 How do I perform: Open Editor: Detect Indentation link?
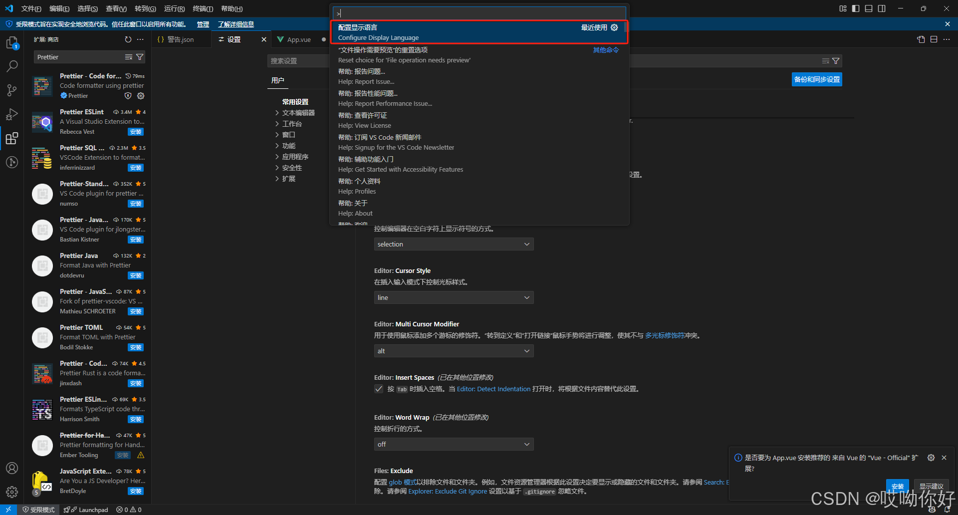point(493,389)
